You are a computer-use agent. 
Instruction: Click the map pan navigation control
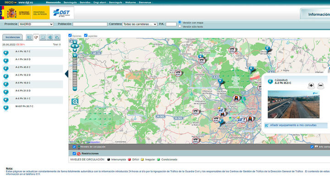(x=75, y=45)
